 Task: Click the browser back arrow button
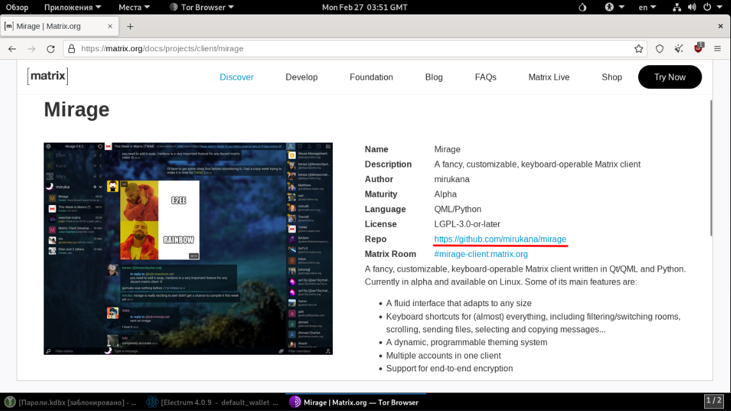(x=12, y=49)
